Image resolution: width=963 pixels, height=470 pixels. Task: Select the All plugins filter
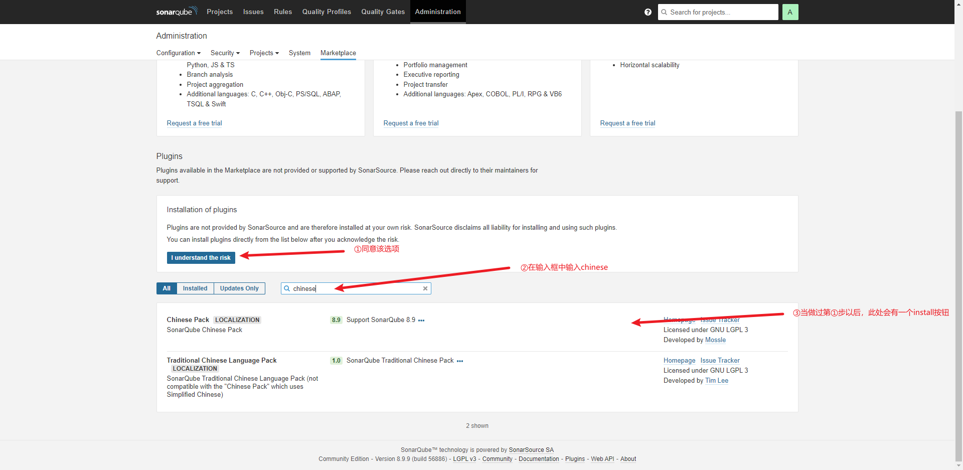[167, 288]
